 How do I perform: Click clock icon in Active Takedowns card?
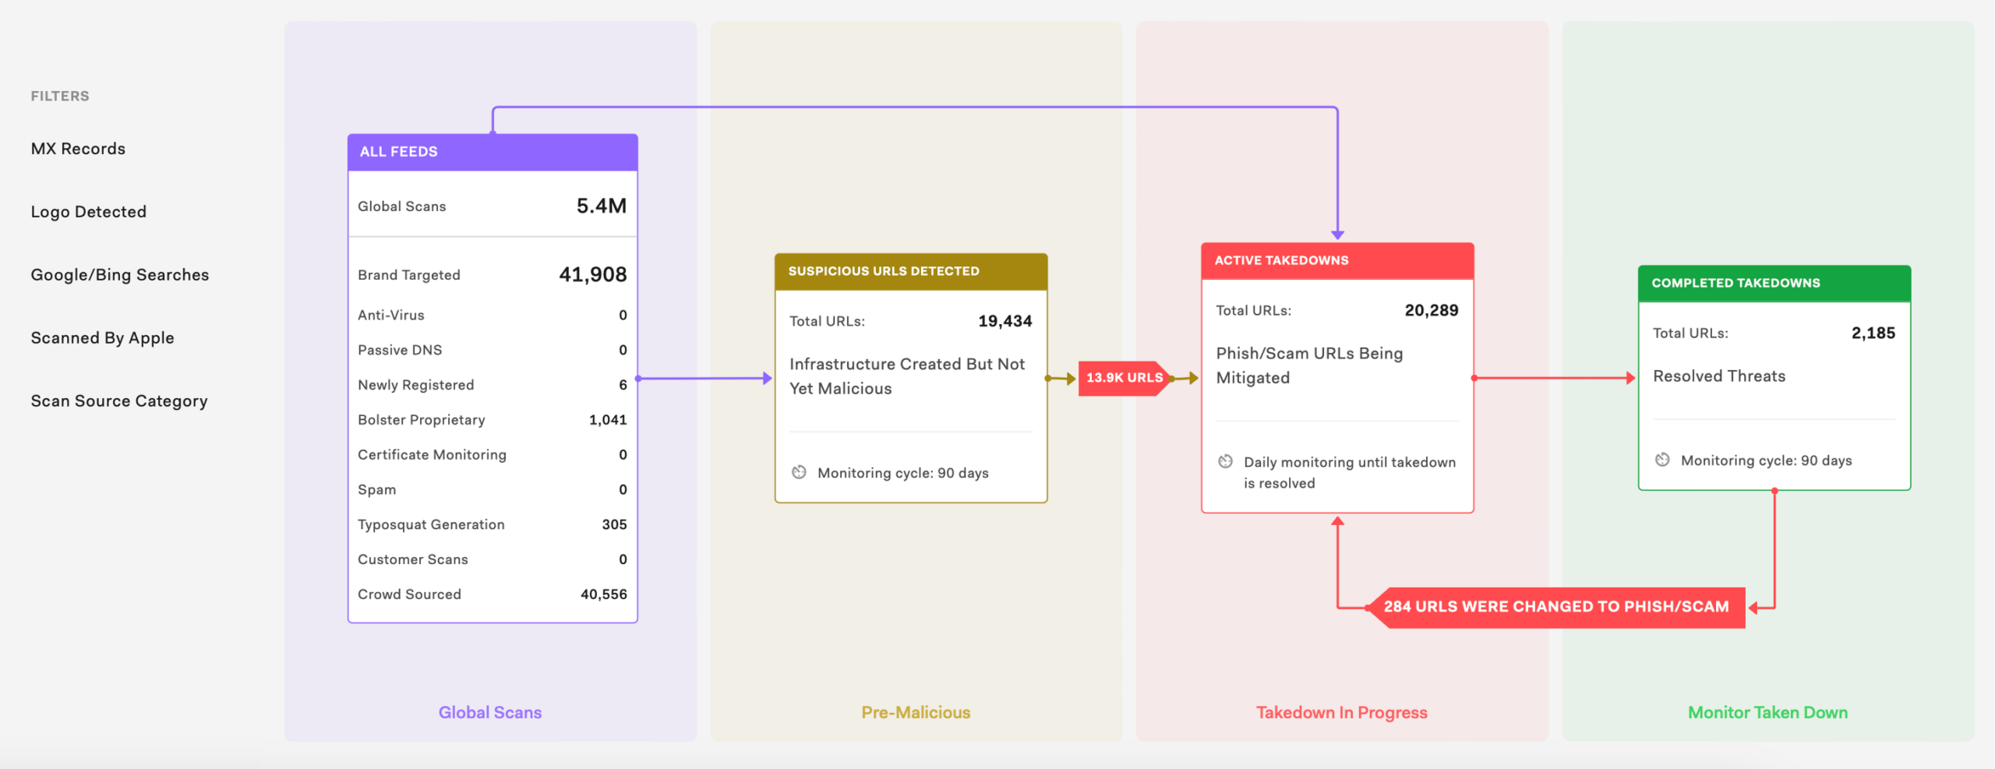click(x=1225, y=461)
